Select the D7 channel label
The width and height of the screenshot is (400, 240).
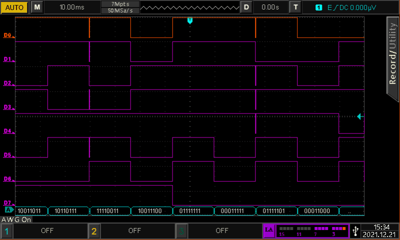pos(8,203)
